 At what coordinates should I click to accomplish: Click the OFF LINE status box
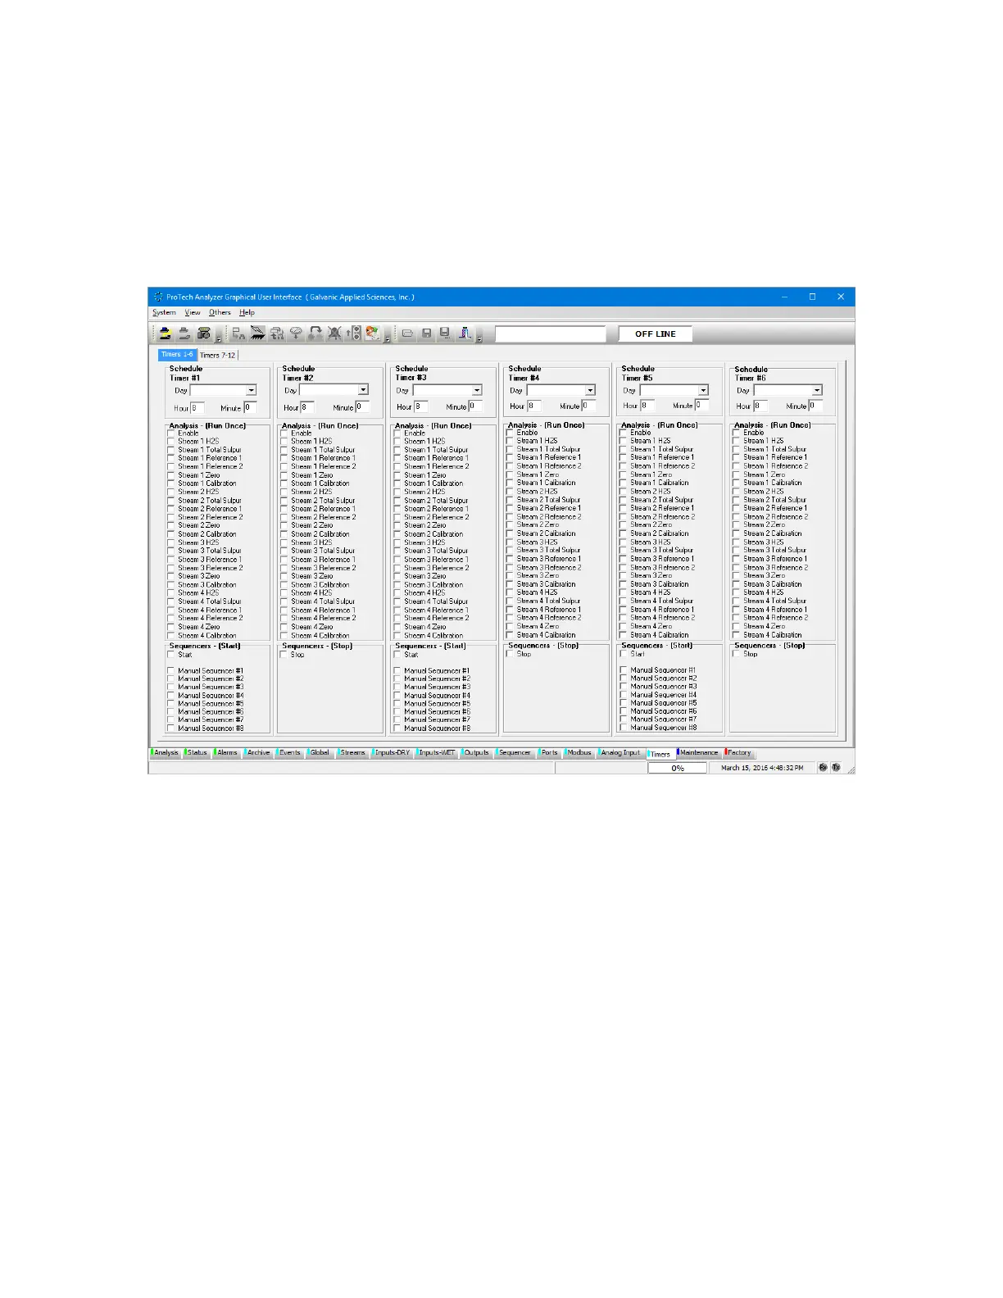655,334
